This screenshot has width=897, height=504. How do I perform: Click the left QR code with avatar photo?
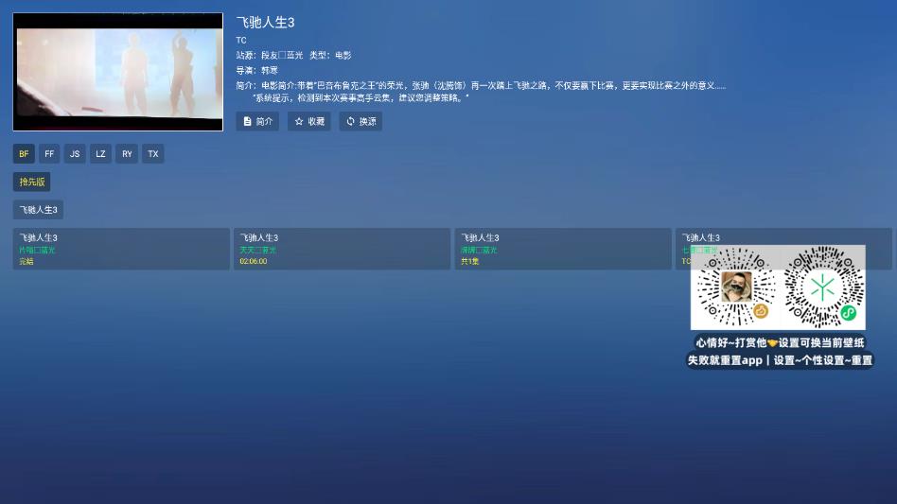click(736, 287)
